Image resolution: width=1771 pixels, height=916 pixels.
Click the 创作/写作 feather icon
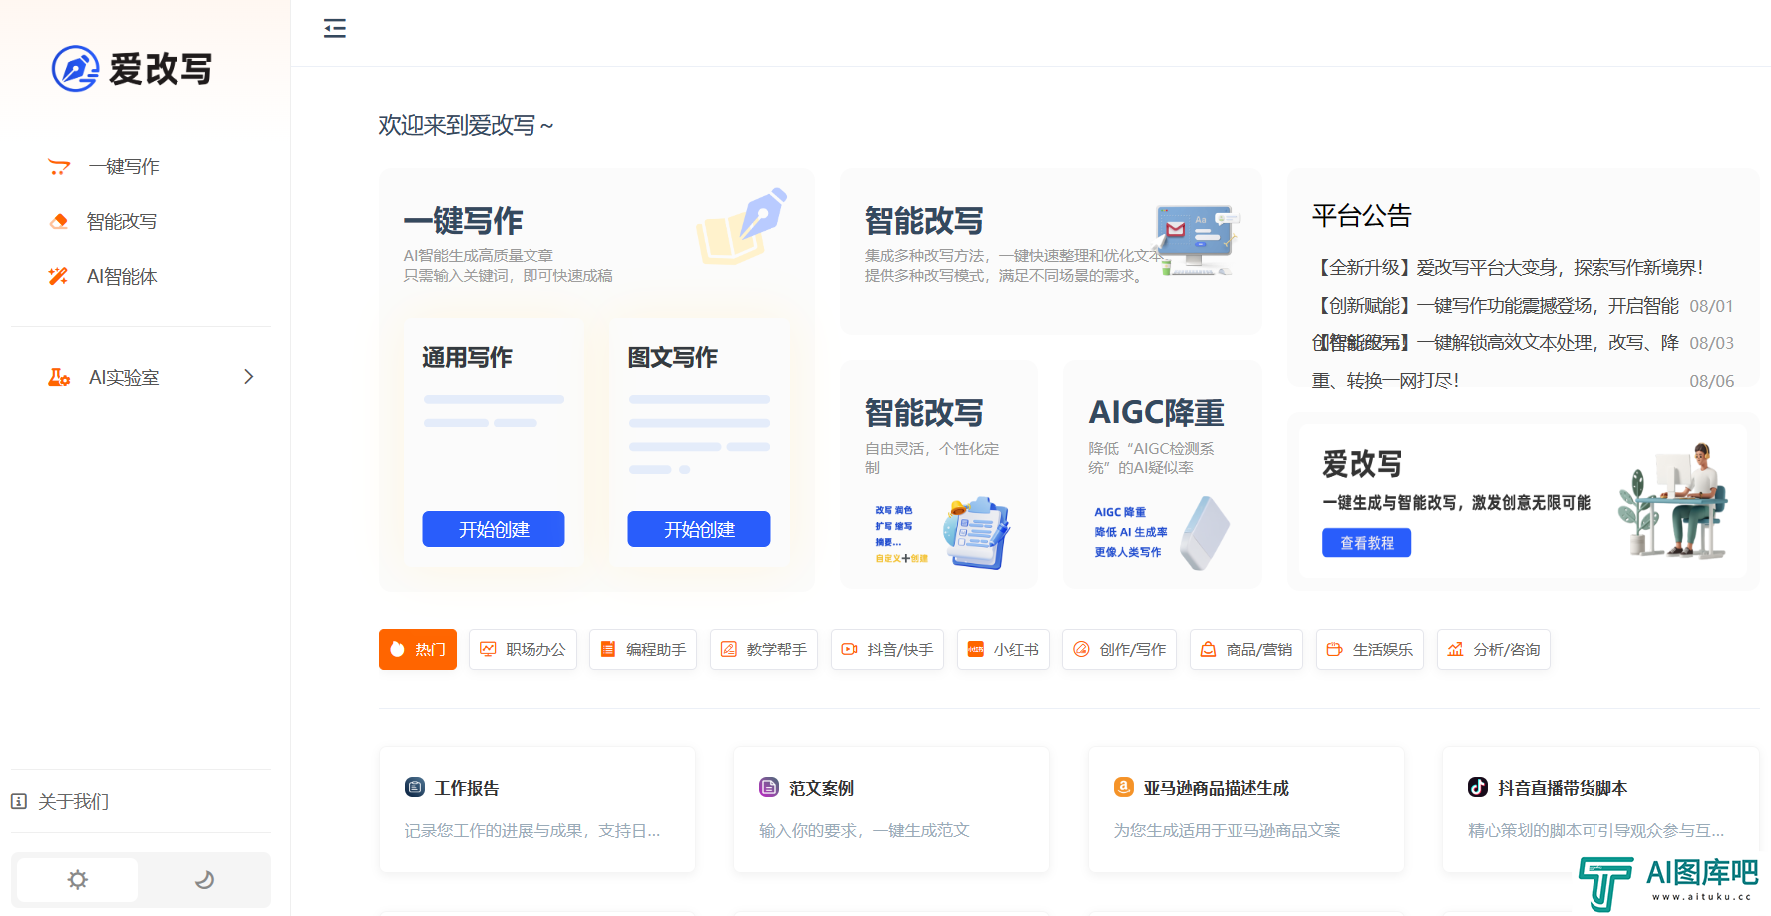pos(1081,649)
